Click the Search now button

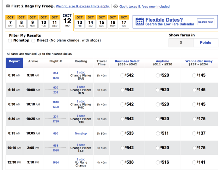pos(206,22)
